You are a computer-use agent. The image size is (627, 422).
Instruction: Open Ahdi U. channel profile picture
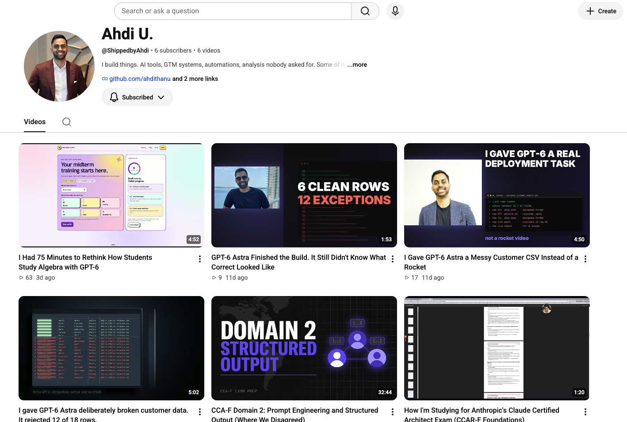[x=59, y=66]
